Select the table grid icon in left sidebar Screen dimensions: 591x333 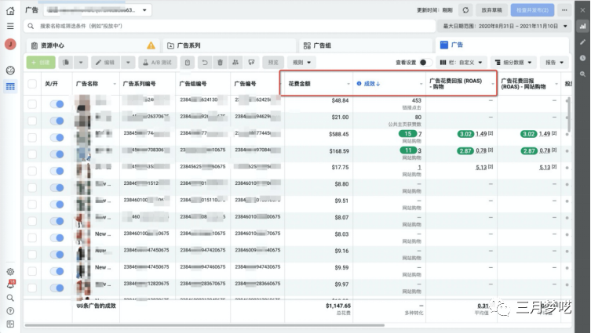click(x=10, y=85)
